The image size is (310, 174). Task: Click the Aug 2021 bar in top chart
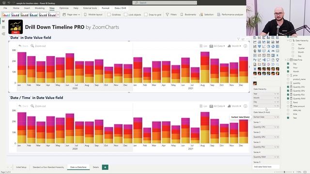coord(204,67)
